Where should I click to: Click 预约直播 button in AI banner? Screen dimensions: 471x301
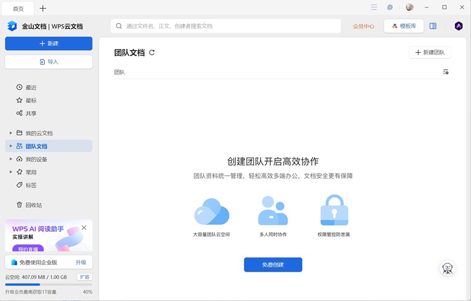tap(28, 248)
